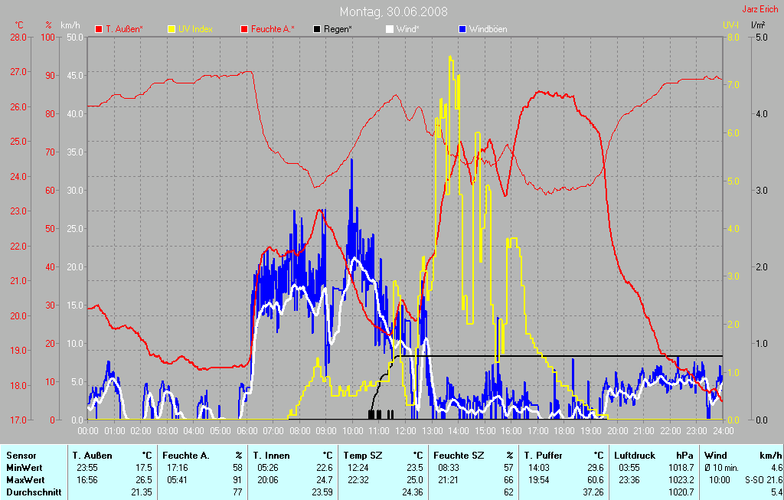The height and width of the screenshot is (500, 784).
Task: Select the Durchschnitt row label
Action: point(32,492)
